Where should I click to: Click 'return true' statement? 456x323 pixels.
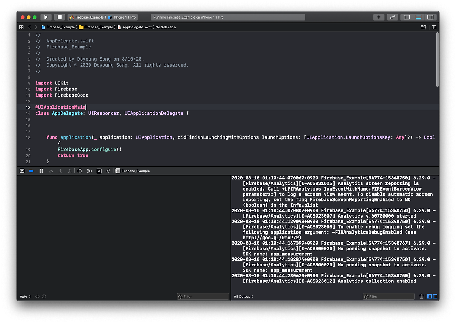click(73, 155)
